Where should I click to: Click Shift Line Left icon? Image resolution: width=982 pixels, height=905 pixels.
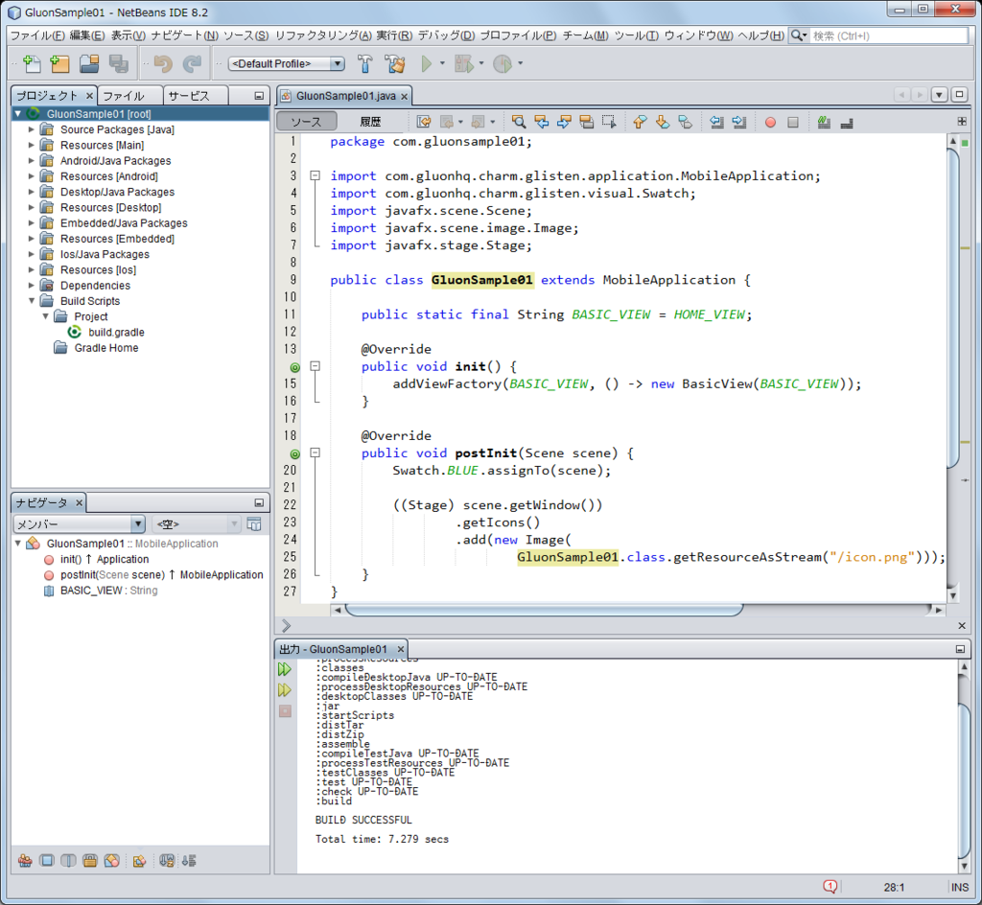(x=717, y=122)
